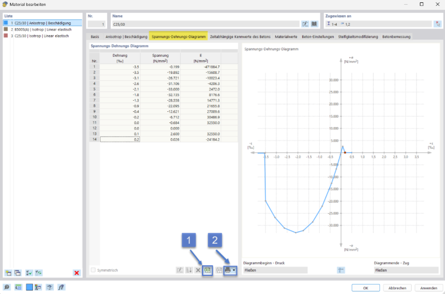Select assigned objects graphically in the model
This screenshot has height=294, width=445.
click(437, 24)
